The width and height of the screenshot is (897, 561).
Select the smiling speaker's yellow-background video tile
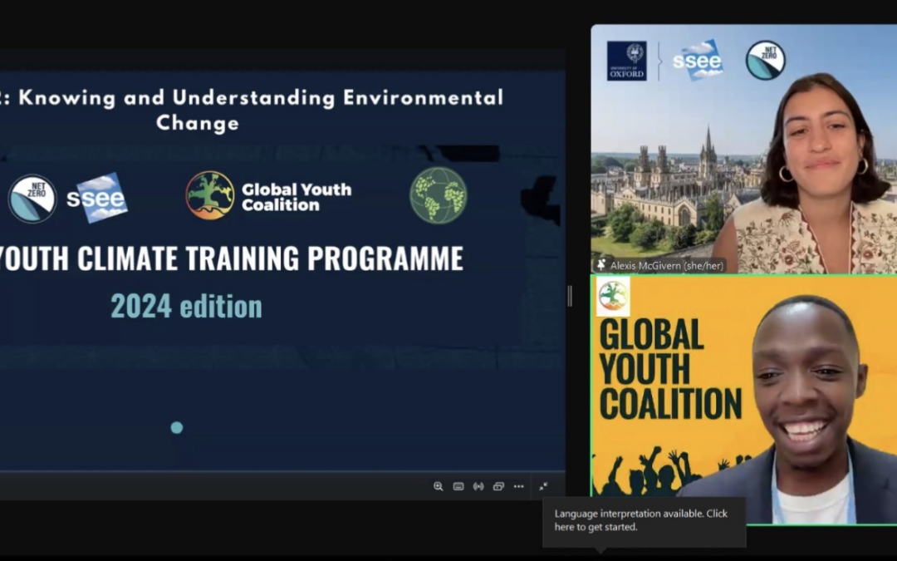(743, 399)
